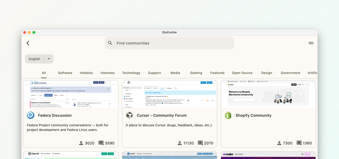Screen dimensions: 339x159
Task: Click the magnifier icon in search bar
Action: [x=110, y=43]
